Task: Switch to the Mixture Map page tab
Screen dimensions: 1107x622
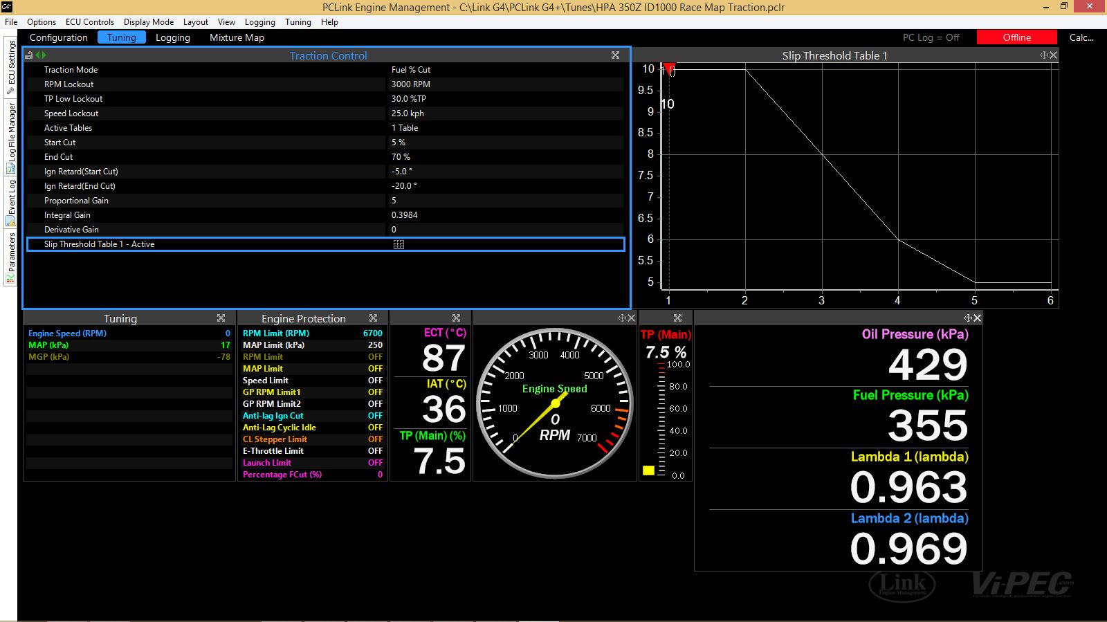Action: tap(237, 37)
